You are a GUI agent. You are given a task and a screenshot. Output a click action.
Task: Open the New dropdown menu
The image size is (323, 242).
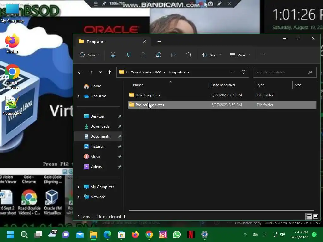(x=89, y=55)
